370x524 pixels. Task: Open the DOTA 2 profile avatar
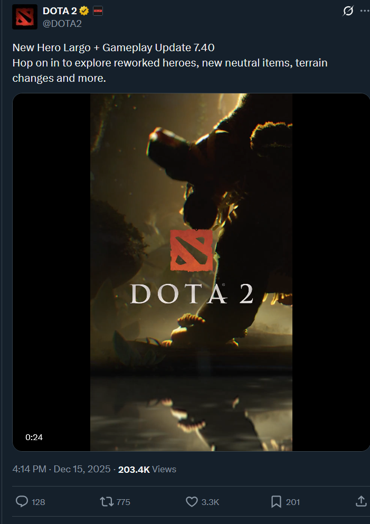pos(25,17)
